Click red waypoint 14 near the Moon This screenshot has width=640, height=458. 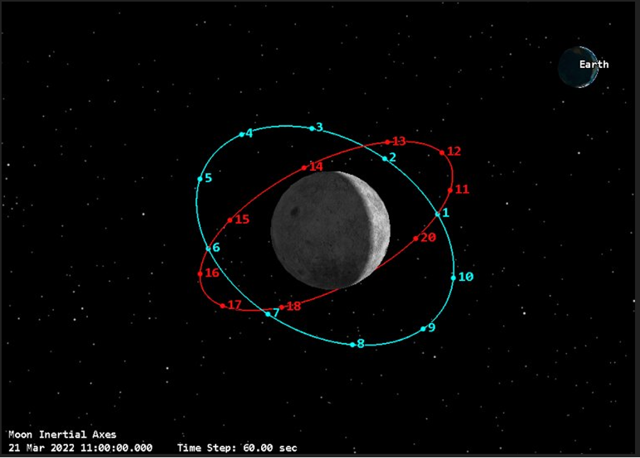point(304,168)
